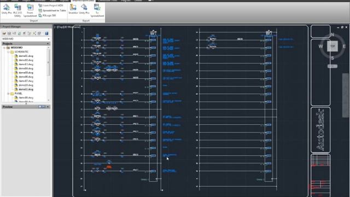Open the PLC I/O Utility
The width and height of the screenshot is (350, 197).
[17, 10]
